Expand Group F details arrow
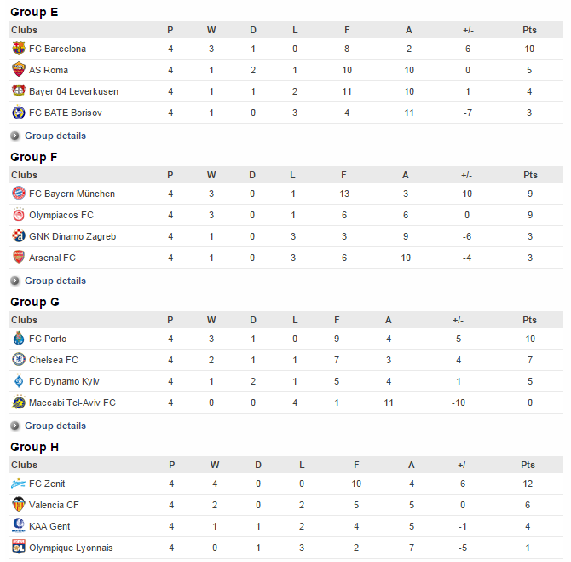571x562 pixels. (x=15, y=281)
